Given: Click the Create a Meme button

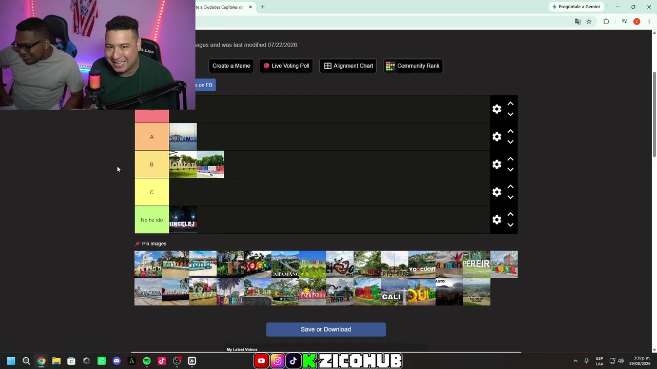Looking at the screenshot, I should [x=231, y=66].
